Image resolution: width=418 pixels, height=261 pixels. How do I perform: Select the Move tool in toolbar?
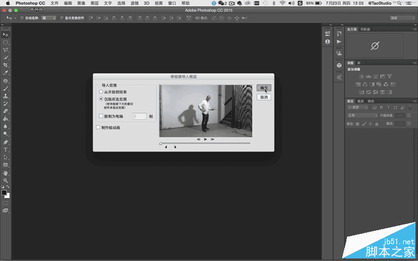coord(6,33)
